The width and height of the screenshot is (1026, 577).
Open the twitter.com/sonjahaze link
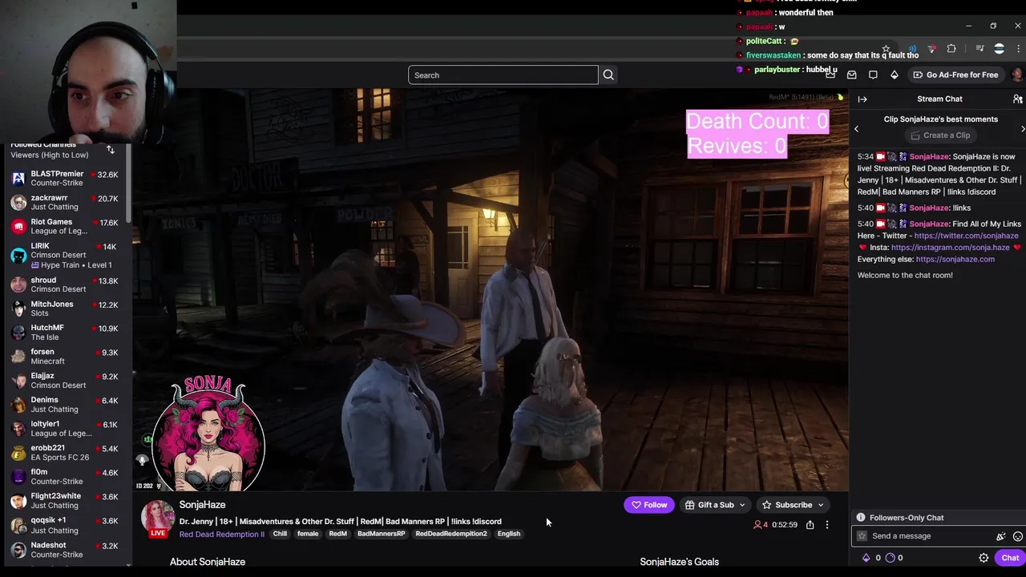pyautogui.click(x=966, y=236)
